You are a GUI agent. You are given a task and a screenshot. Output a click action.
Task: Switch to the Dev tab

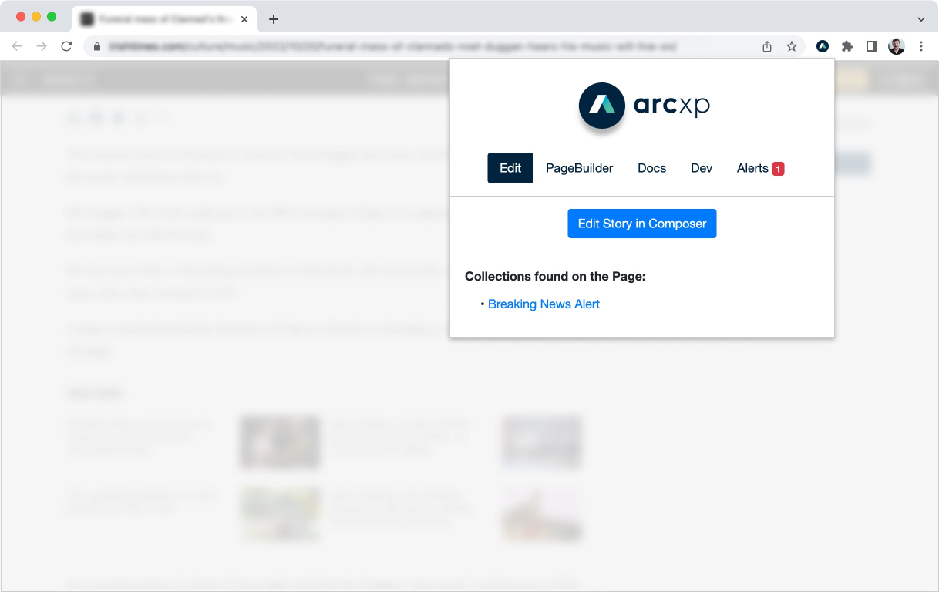coord(702,168)
